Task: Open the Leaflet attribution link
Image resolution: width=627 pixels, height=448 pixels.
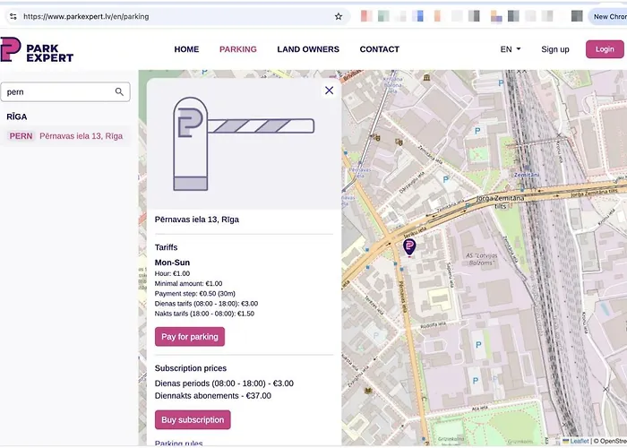Action: pyautogui.click(x=577, y=441)
